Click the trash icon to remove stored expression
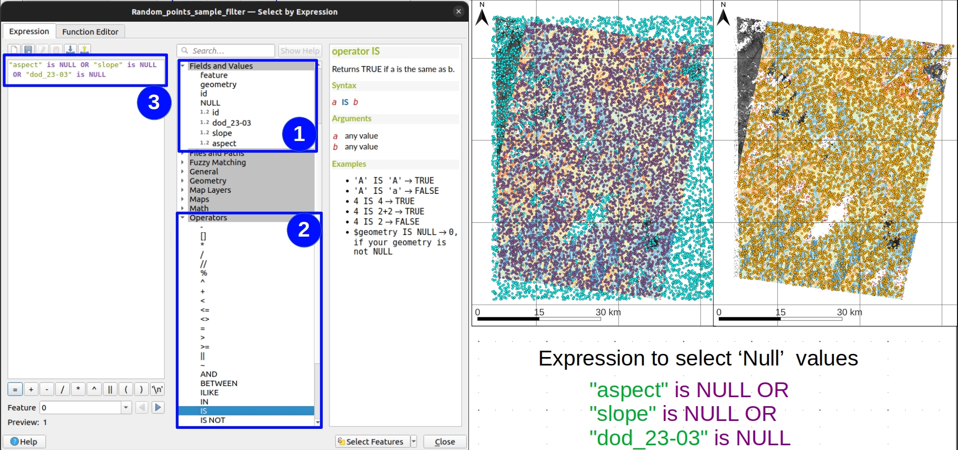958x450 pixels. [x=56, y=50]
